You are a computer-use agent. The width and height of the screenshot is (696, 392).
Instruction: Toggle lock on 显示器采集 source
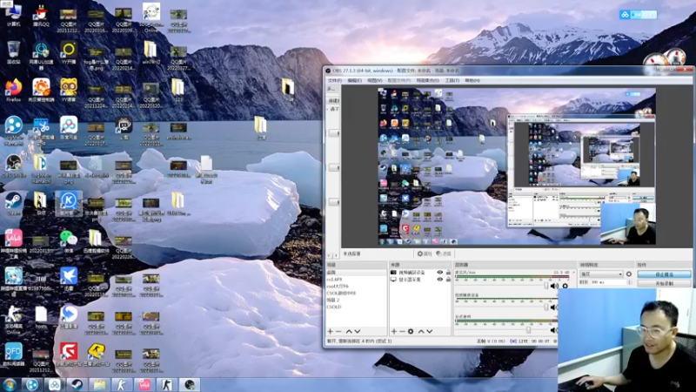point(448,280)
